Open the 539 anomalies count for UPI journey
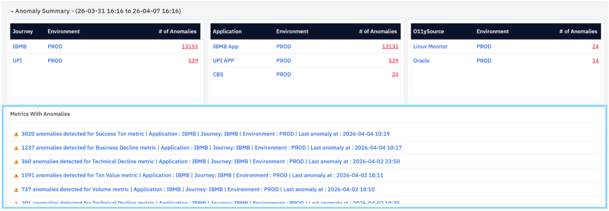 [193, 61]
